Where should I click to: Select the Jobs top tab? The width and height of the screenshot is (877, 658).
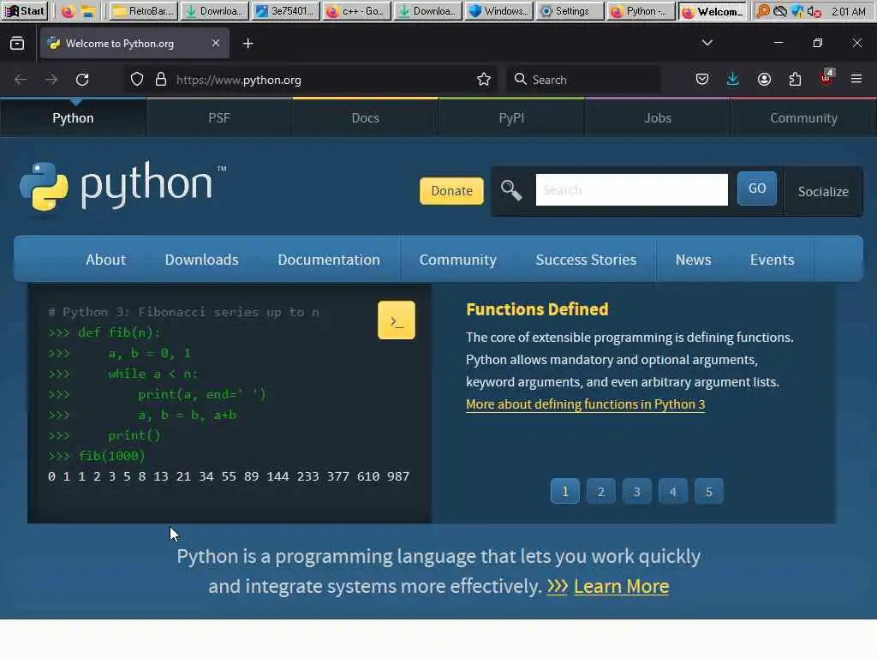657,118
